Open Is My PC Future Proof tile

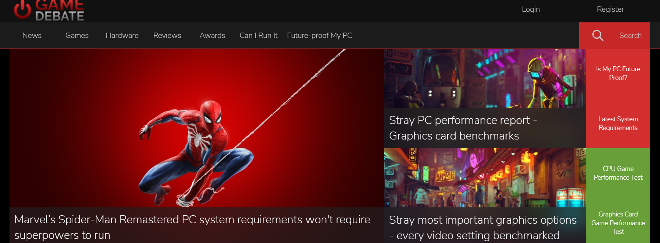click(618, 73)
